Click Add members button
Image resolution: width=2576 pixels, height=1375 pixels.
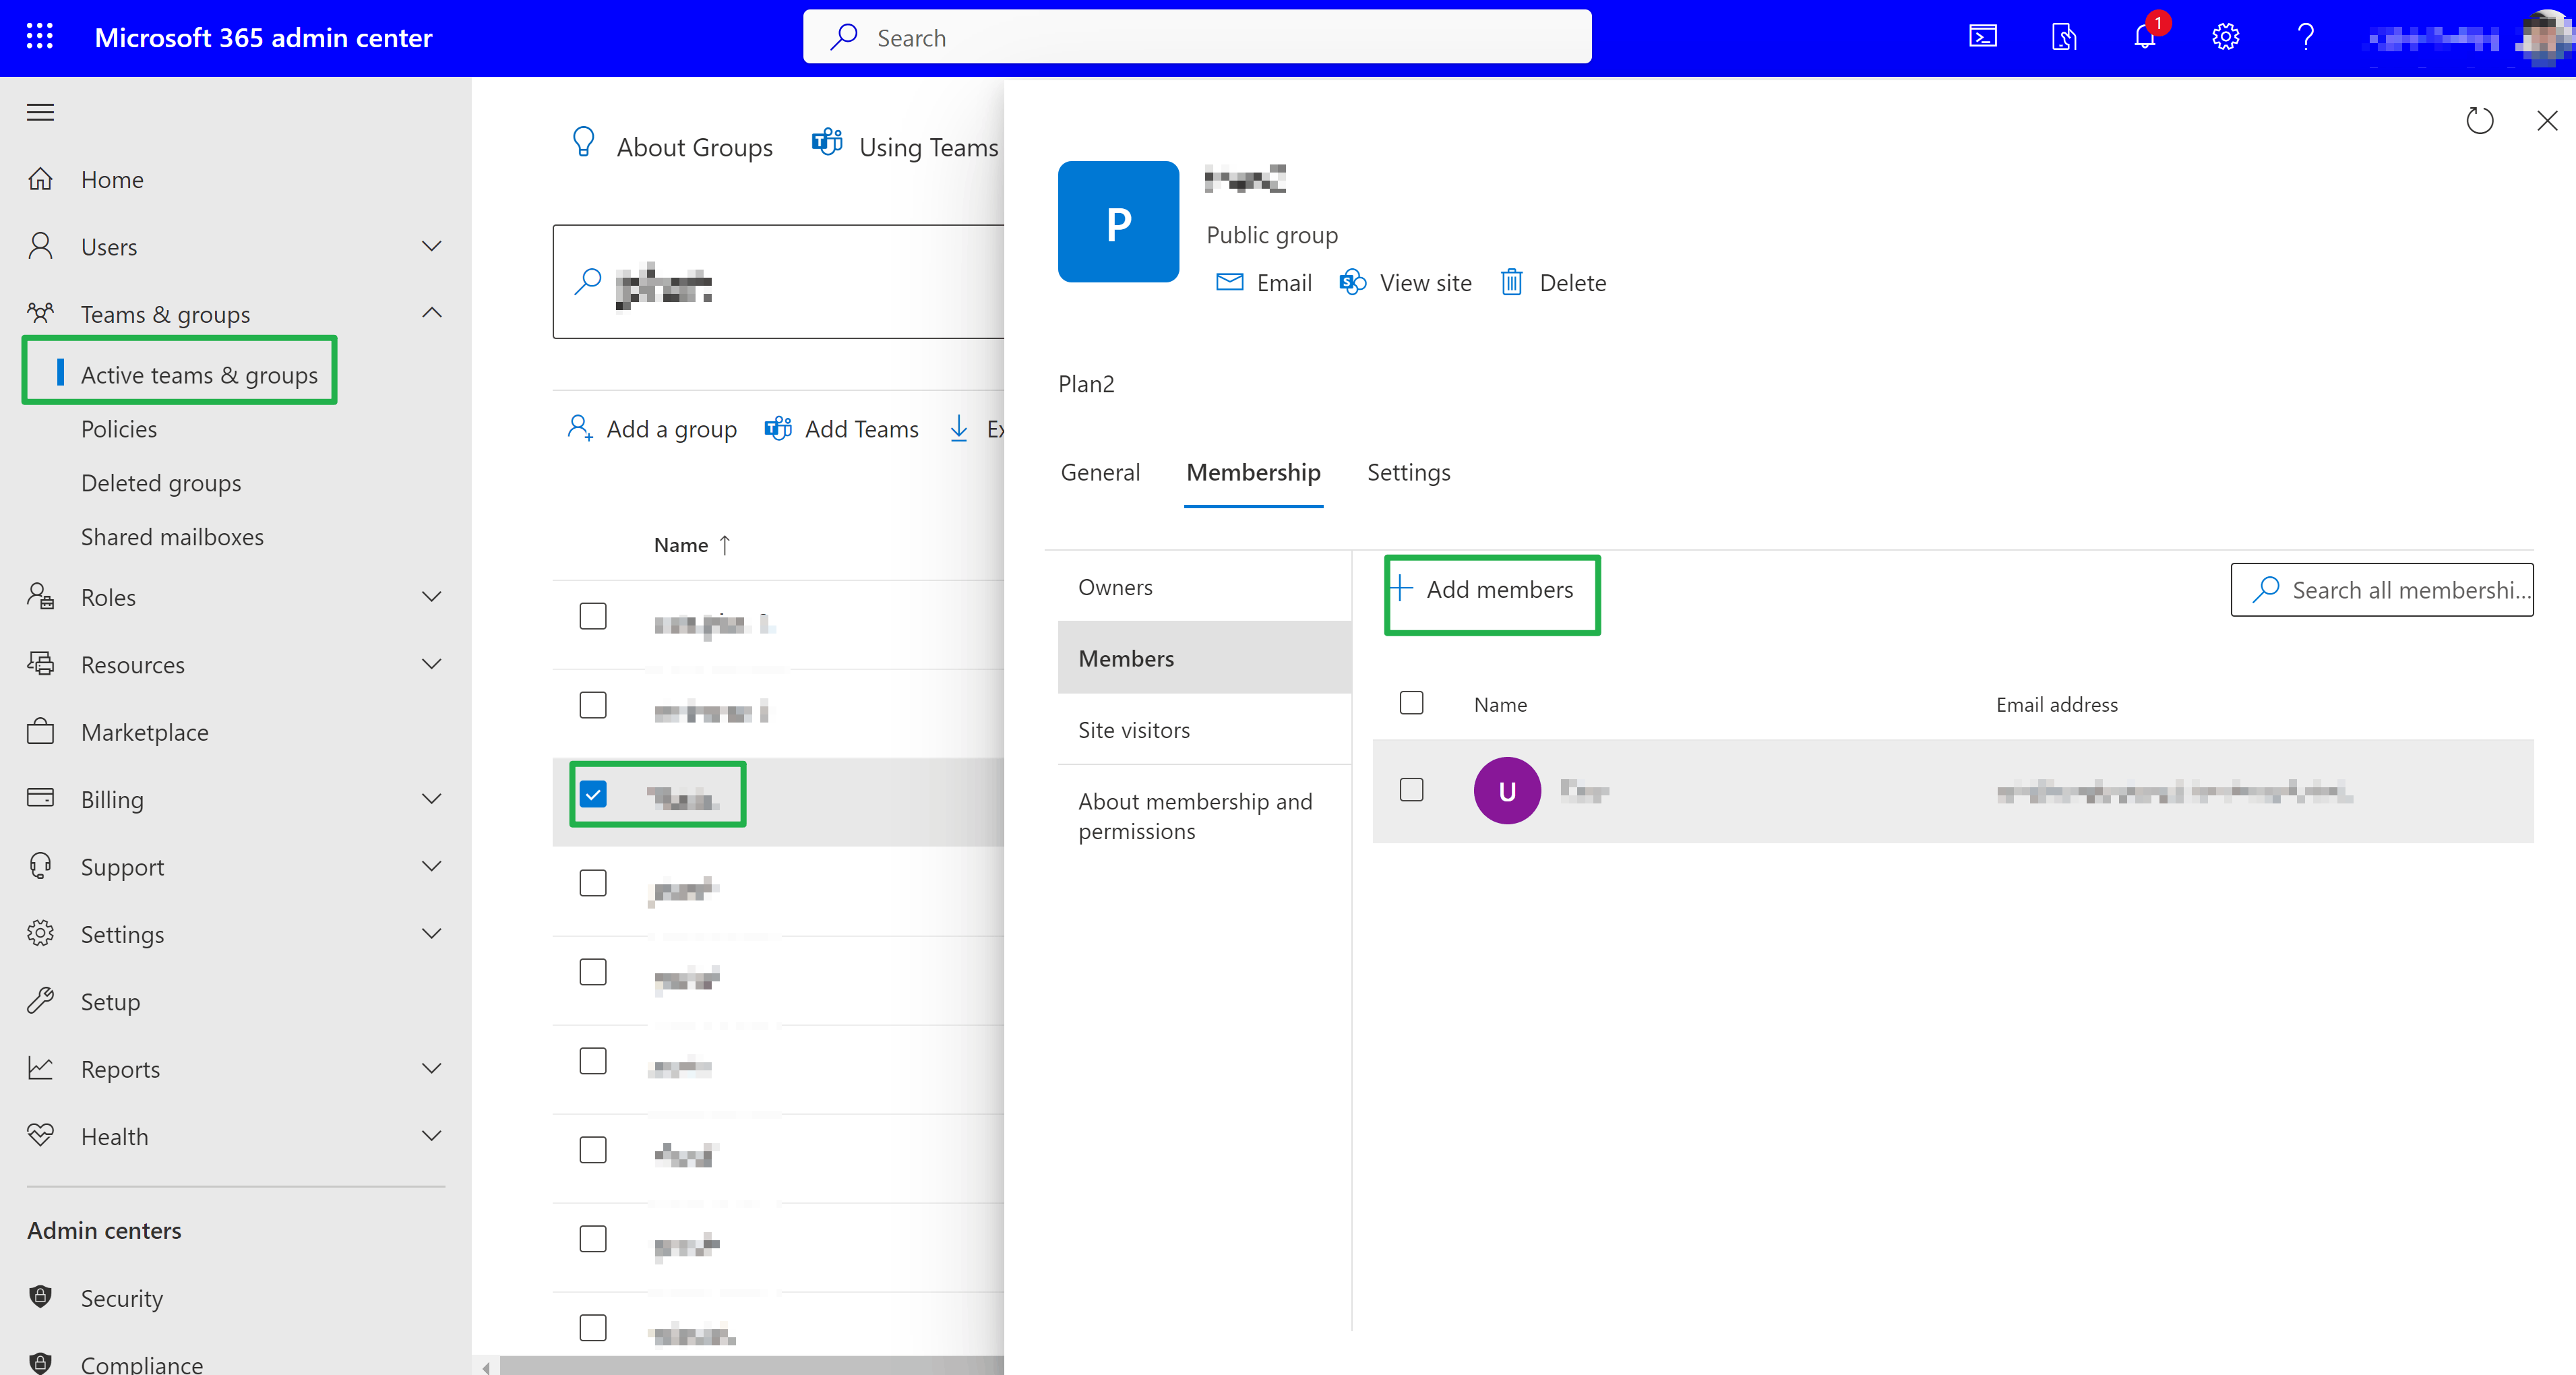pyautogui.click(x=1491, y=590)
